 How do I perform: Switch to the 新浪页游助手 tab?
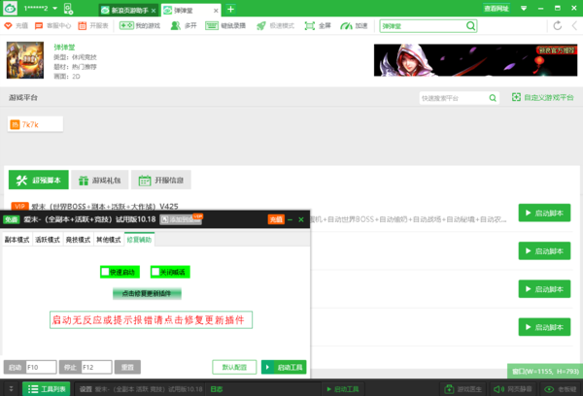(x=129, y=11)
